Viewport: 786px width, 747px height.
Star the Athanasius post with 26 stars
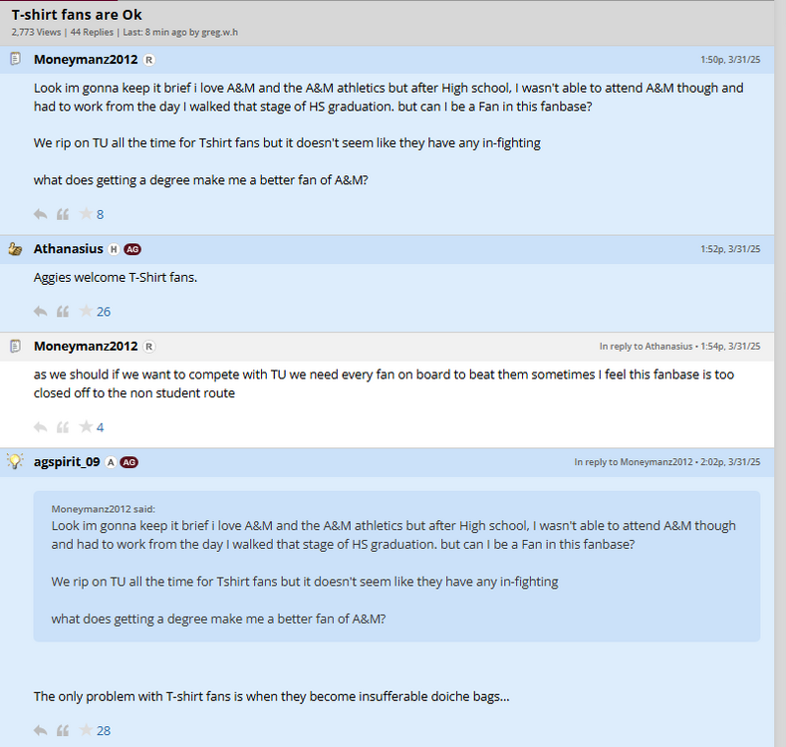(86, 312)
